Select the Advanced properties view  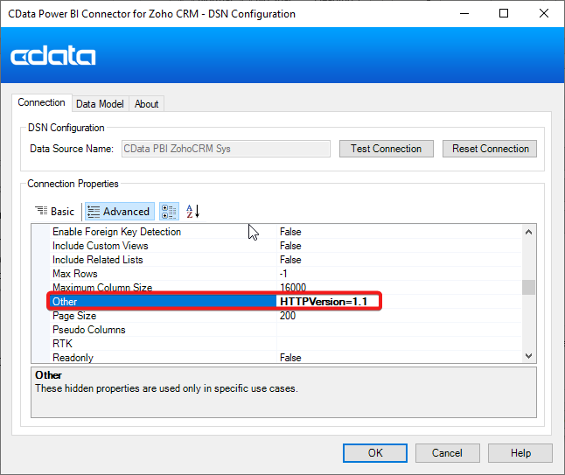pyautogui.click(x=120, y=212)
